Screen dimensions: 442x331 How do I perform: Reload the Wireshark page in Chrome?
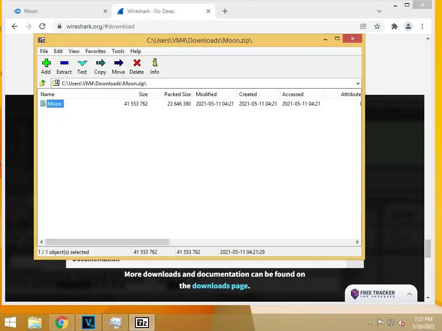(x=42, y=26)
